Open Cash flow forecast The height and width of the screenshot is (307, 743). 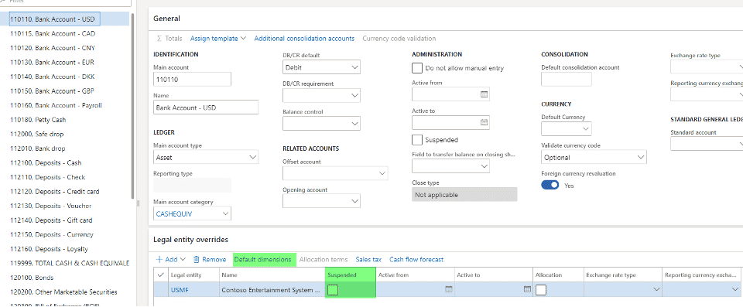pos(416,259)
